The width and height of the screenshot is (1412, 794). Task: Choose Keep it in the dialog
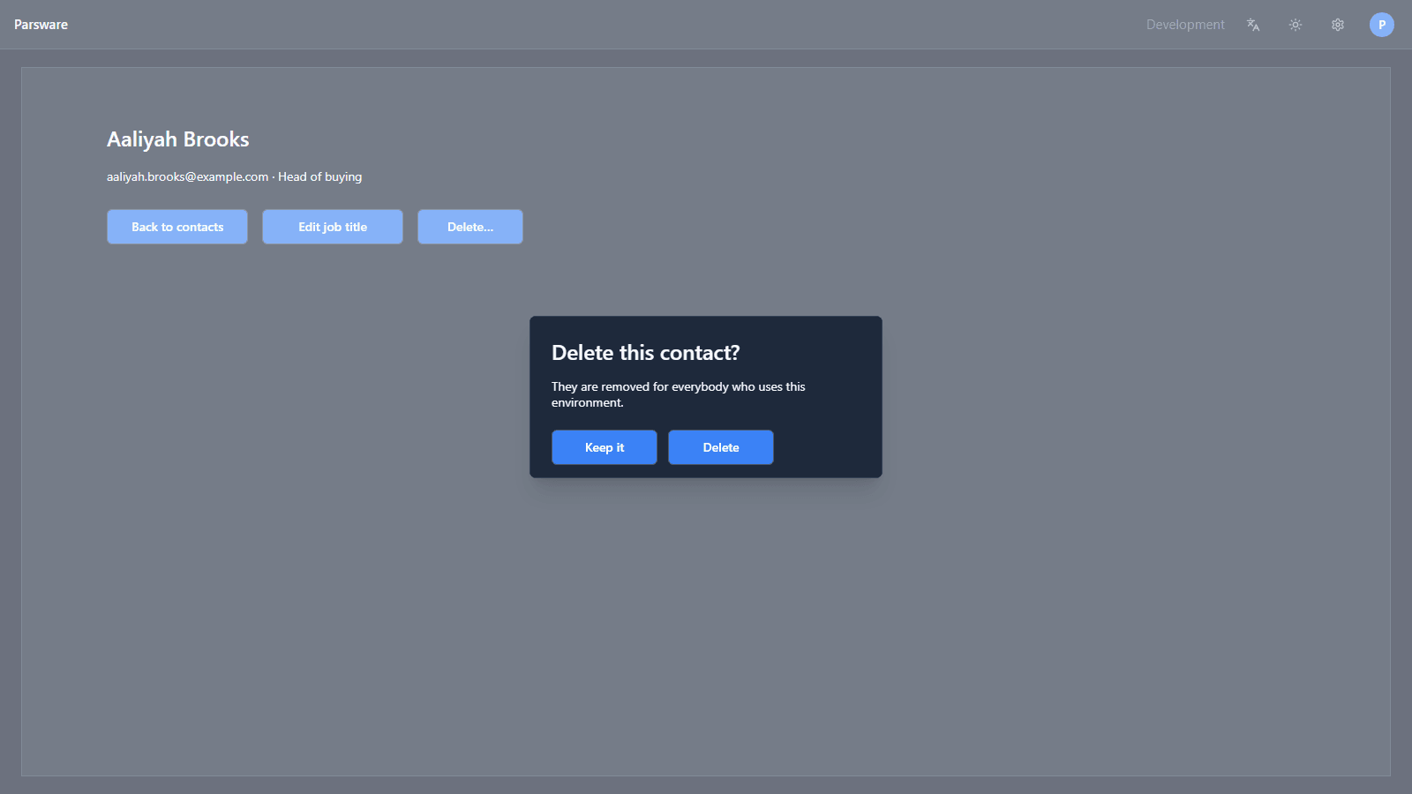tap(605, 447)
